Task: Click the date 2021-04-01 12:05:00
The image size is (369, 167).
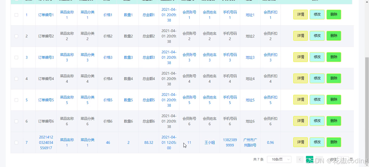Action: [169, 142]
